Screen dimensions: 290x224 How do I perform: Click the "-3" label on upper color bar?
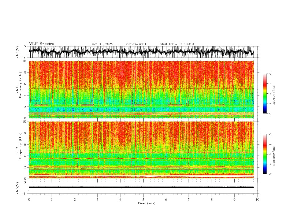coord(270,74)
